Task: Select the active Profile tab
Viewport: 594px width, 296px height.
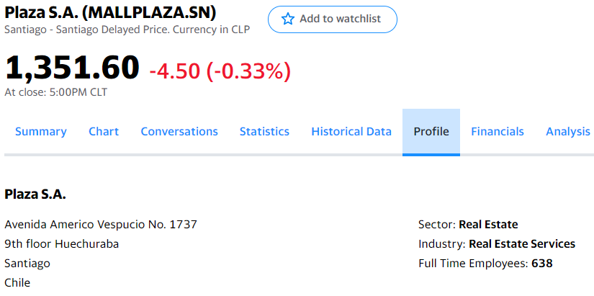Action: pyautogui.click(x=431, y=133)
